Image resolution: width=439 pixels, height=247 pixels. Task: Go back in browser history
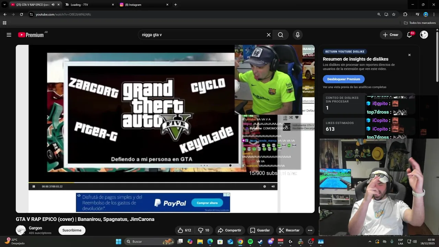(x=5, y=14)
